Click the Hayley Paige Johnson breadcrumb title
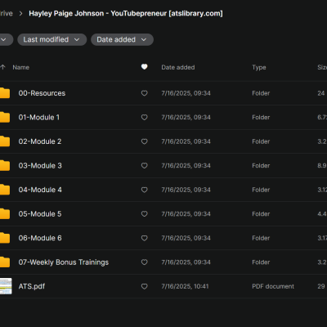327x327 pixels. pyautogui.click(x=126, y=13)
